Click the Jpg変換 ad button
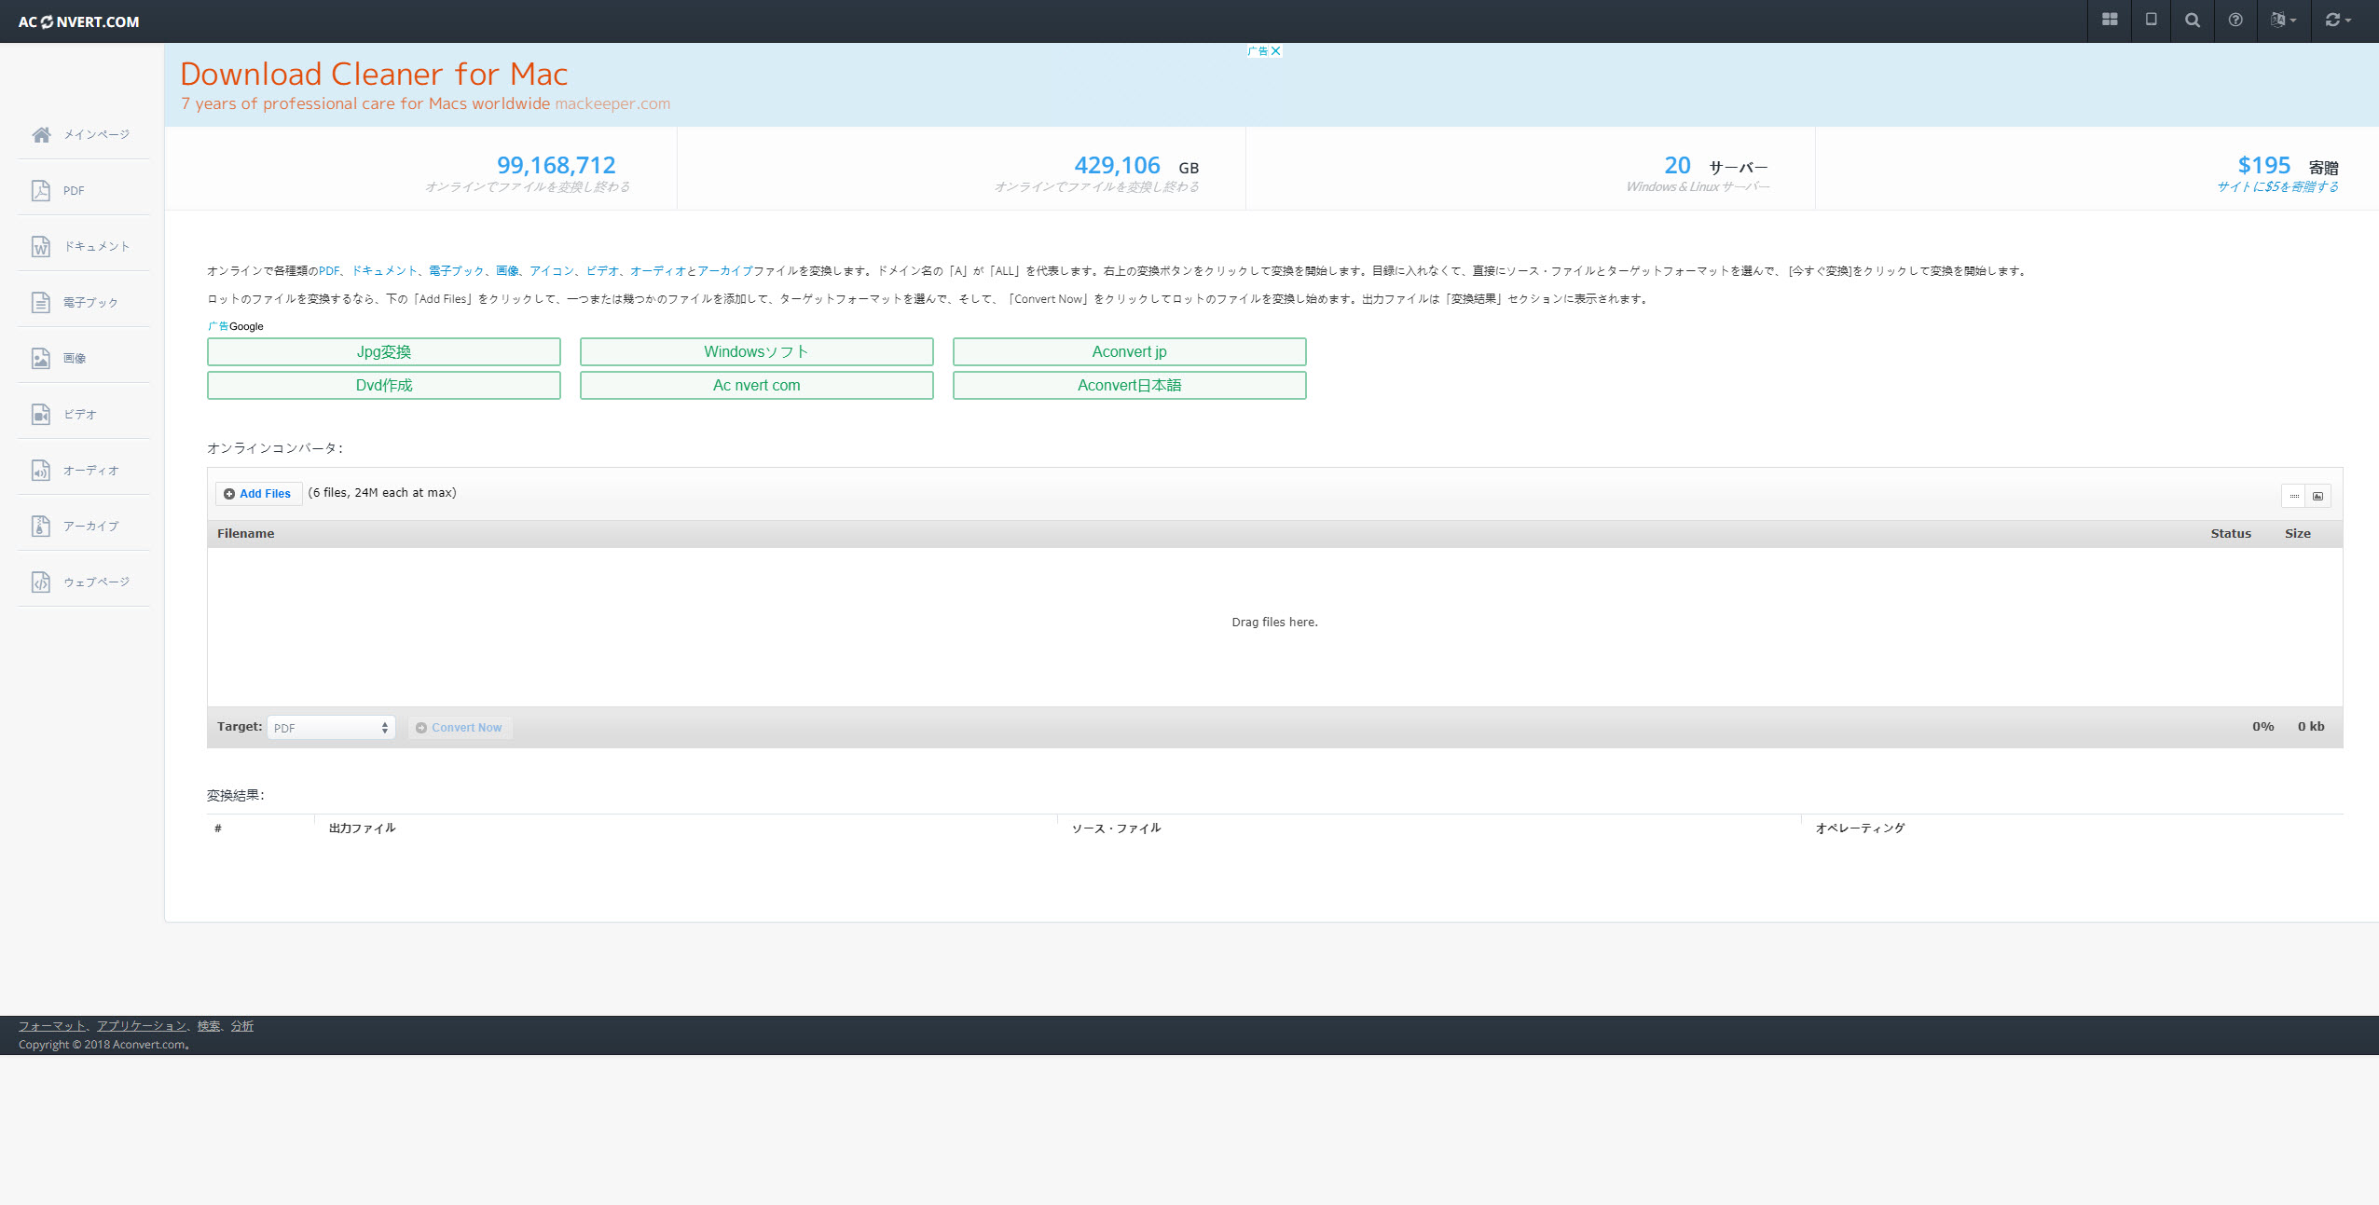Screen dimensions: 2379x1205 tap(384, 351)
